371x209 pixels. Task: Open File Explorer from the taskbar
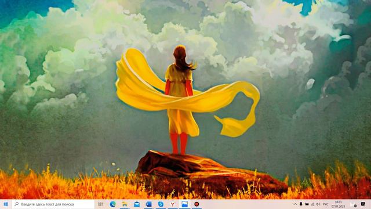pos(125,204)
